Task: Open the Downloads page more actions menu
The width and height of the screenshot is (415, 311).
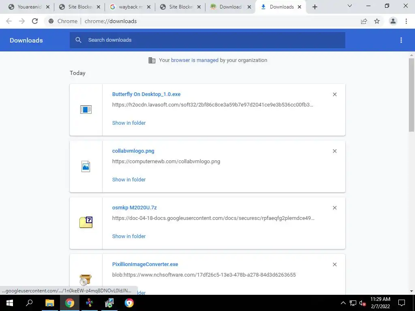Action: click(401, 40)
